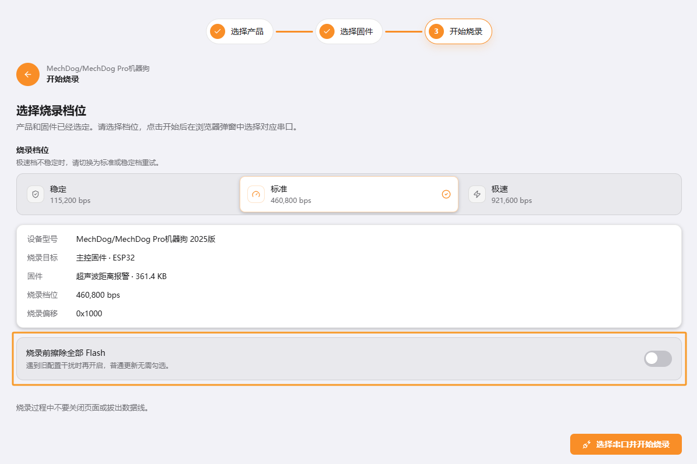Click the plug icon on the start button
Screen dimensions: 697x464
[x=587, y=444]
